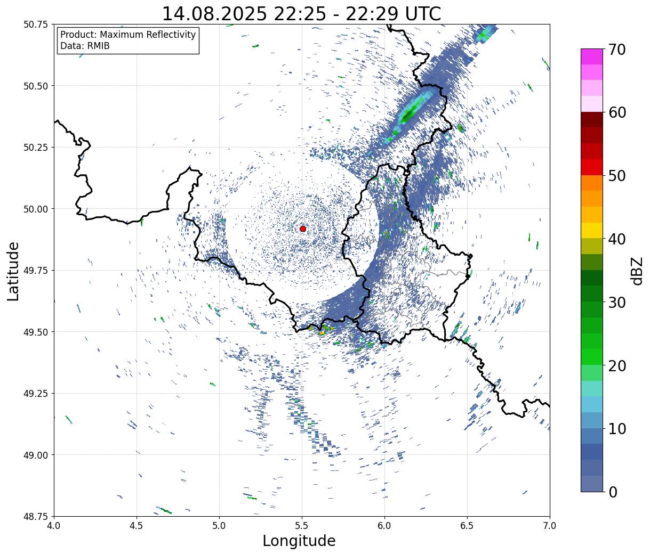Click the Latitude axis label
This screenshot has height=554, width=650.
pos(13,271)
